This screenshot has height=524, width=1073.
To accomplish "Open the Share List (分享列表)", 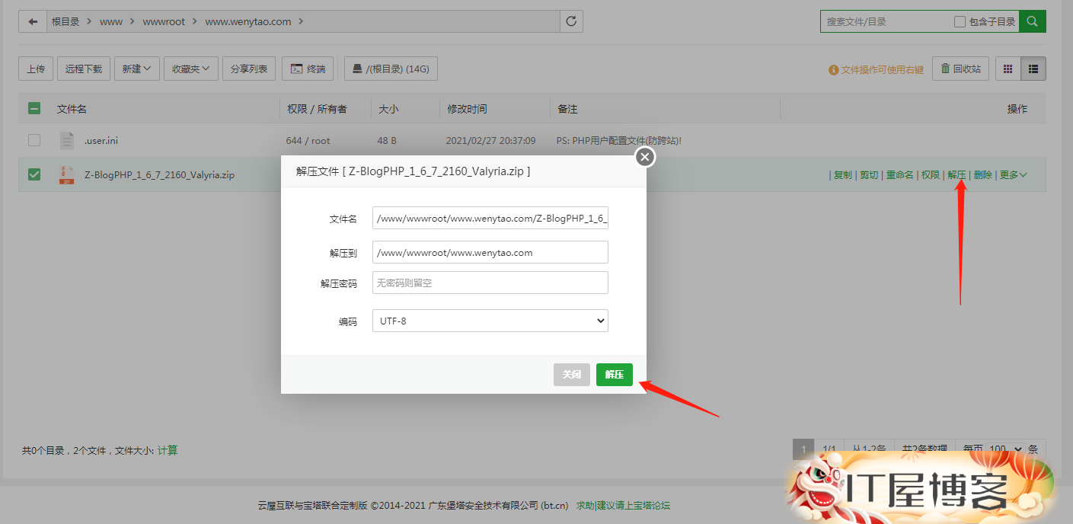I will [249, 69].
